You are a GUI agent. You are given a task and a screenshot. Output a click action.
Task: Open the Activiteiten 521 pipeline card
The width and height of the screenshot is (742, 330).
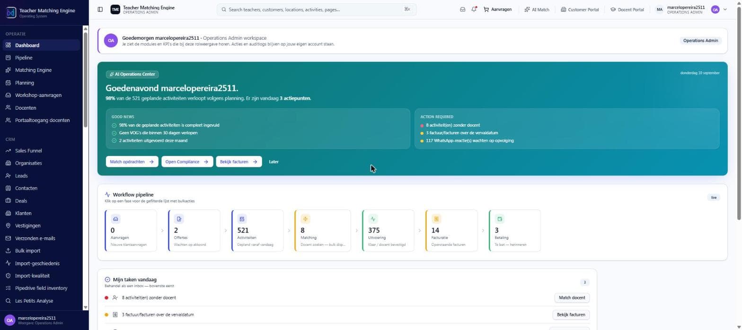(x=257, y=231)
